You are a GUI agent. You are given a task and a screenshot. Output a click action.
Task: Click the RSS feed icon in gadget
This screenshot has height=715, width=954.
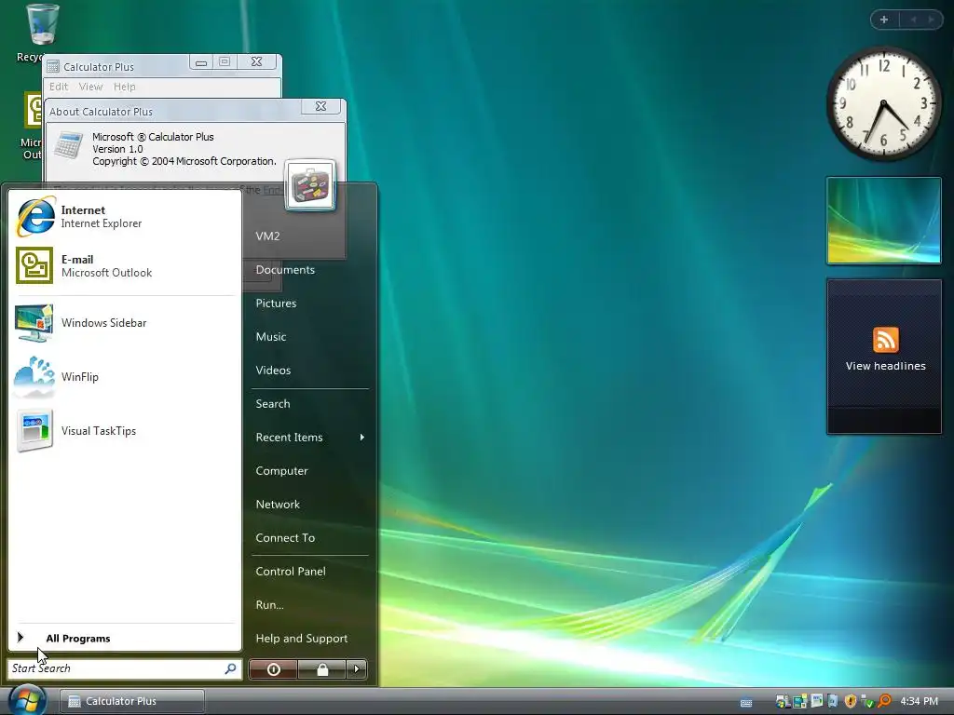885,339
